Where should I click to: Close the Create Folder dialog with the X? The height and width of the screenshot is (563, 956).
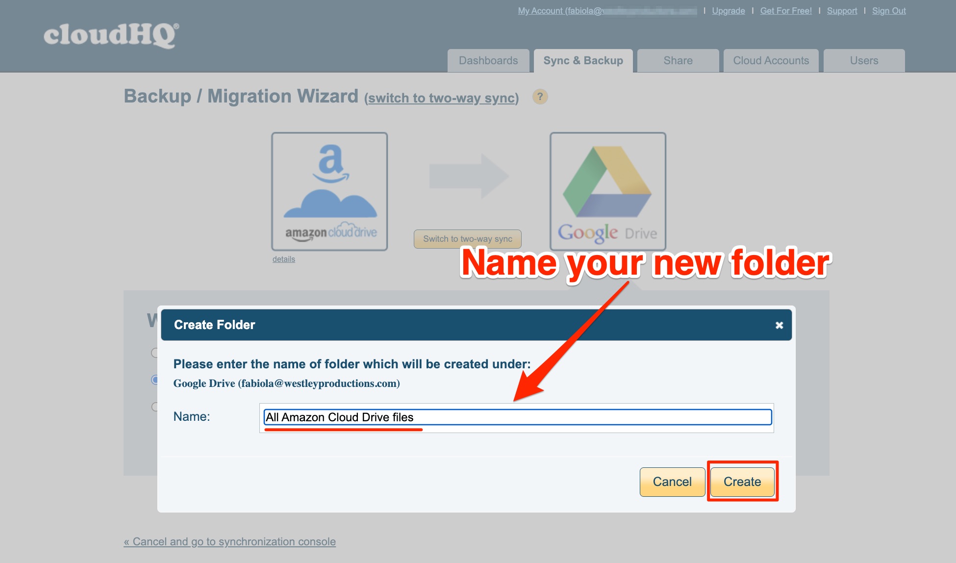pos(780,325)
